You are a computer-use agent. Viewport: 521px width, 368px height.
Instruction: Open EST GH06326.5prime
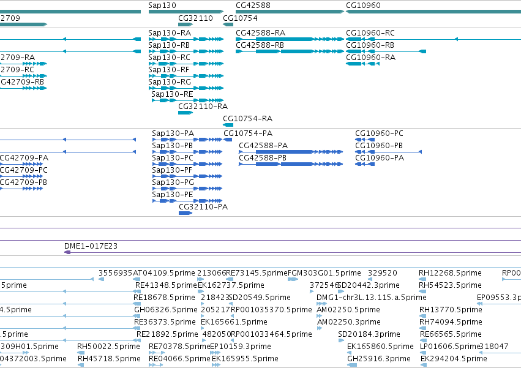pyautogui.click(x=166, y=310)
